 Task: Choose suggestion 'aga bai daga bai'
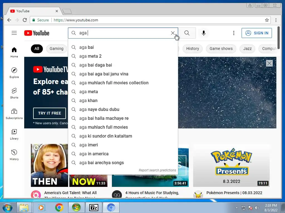click(x=123, y=65)
